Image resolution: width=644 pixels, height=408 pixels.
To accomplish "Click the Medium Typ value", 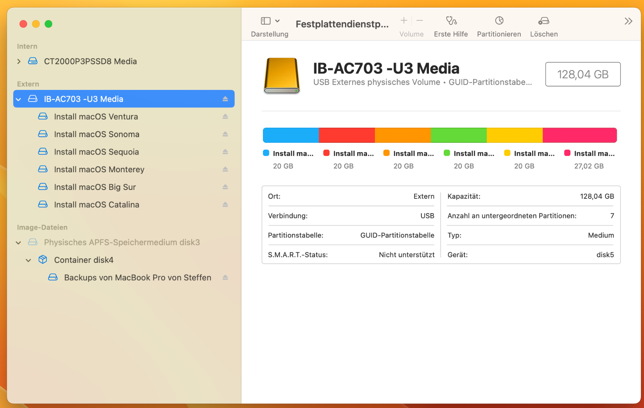I will (x=601, y=235).
